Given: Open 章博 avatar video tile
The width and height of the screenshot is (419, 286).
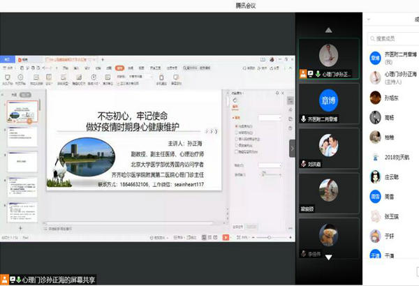Looking at the screenshot, I should tap(328, 98).
